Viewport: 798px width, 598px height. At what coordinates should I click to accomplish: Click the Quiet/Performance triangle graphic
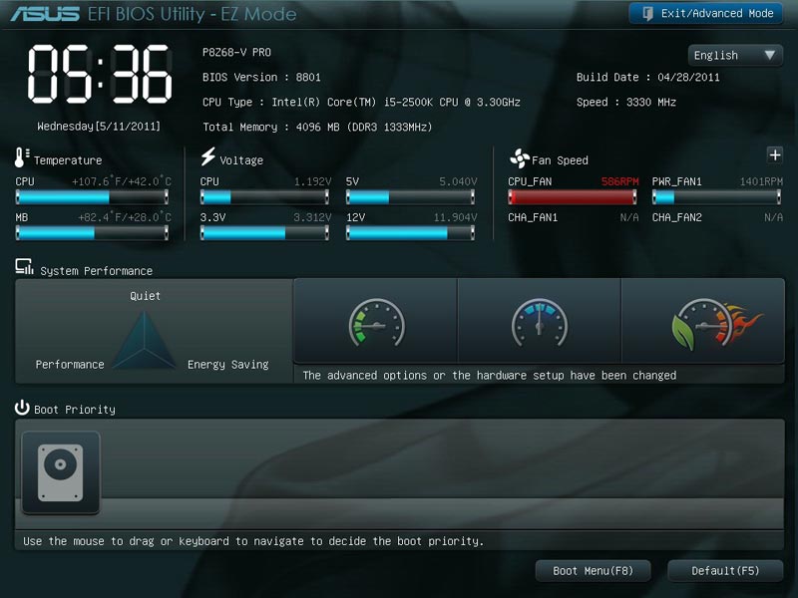[x=144, y=339]
